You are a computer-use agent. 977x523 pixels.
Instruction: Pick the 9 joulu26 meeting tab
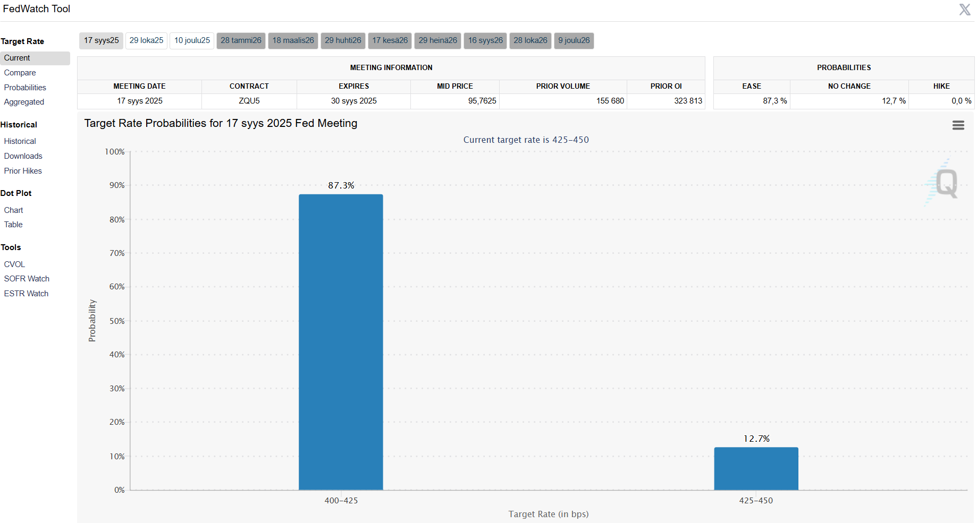[x=574, y=40]
